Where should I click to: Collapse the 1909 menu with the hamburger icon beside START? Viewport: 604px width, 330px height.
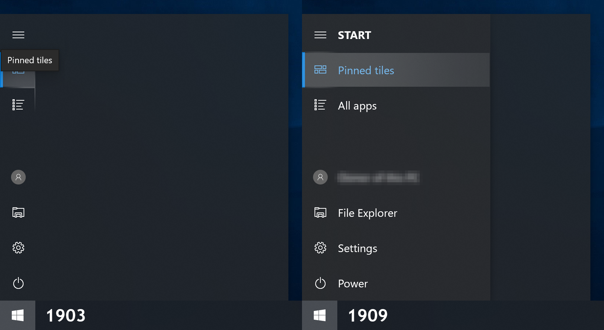pyautogui.click(x=320, y=35)
